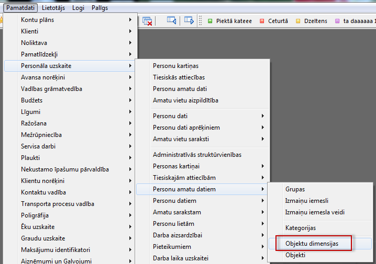Screen dimensions: 376x264
Task: Open Grupas from the last submenu
Action: coord(320,189)
